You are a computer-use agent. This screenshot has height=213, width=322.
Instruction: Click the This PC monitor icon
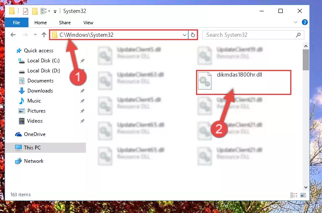[18, 148]
